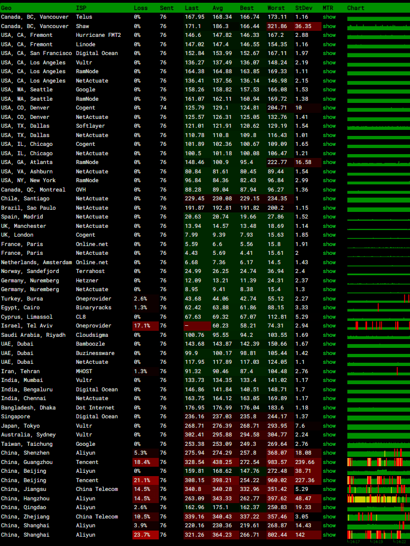Click latency chart for China, Shenzhen
This screenshot has width=410, height=546.
[378, 453]
